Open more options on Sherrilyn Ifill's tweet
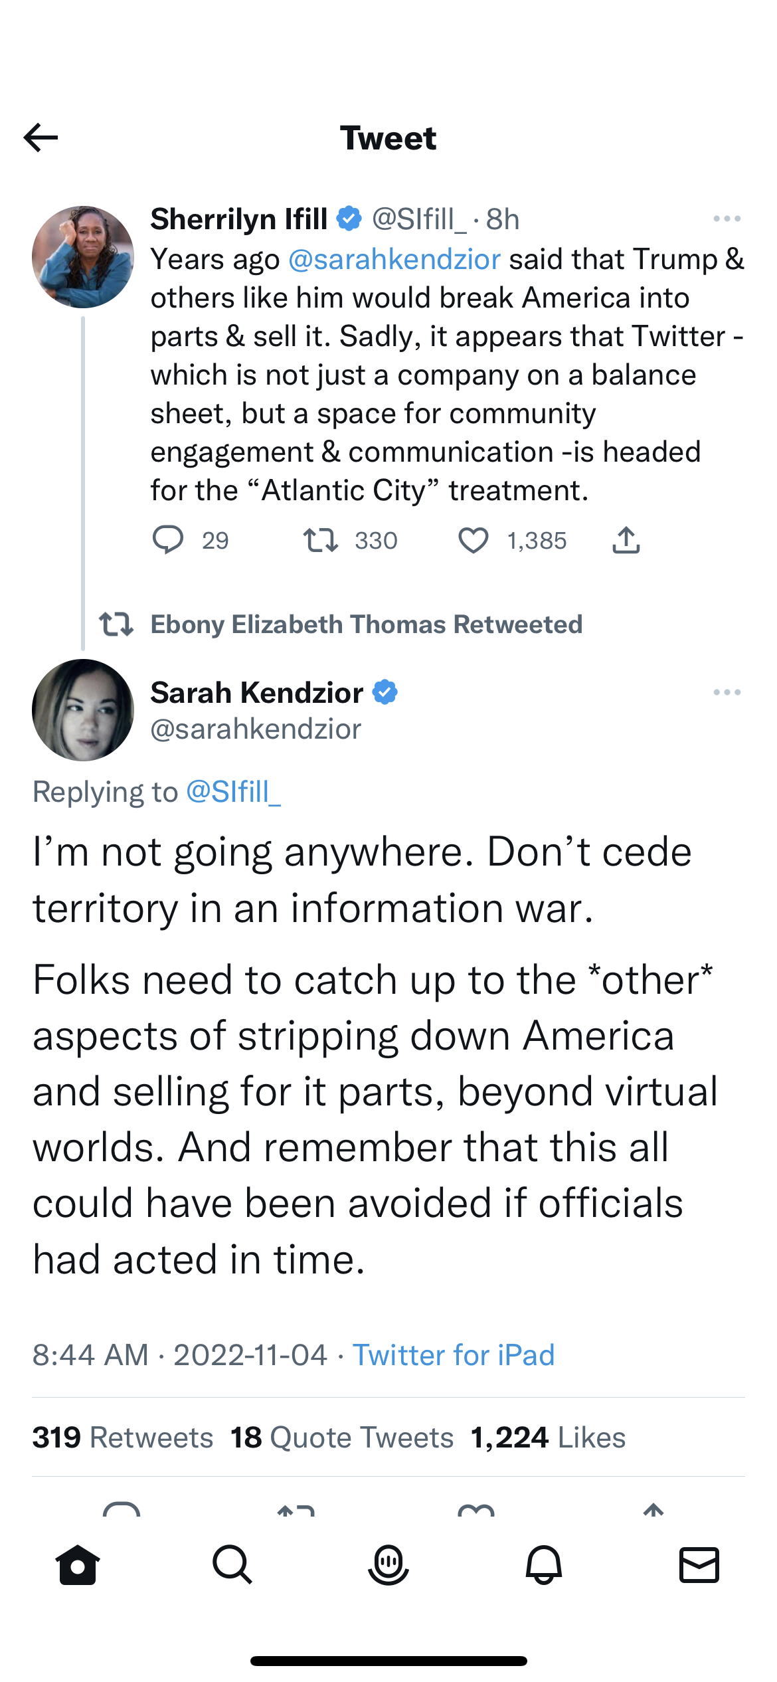This screenshot has width=777, height=1682. [727, 219]
